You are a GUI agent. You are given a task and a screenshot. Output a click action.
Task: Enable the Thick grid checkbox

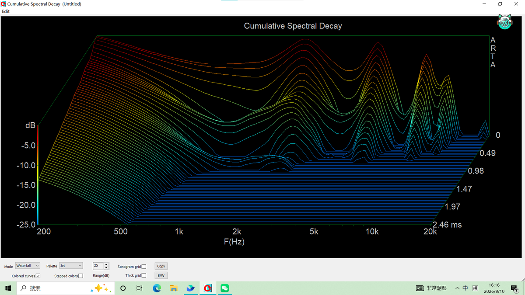(144, 275)
